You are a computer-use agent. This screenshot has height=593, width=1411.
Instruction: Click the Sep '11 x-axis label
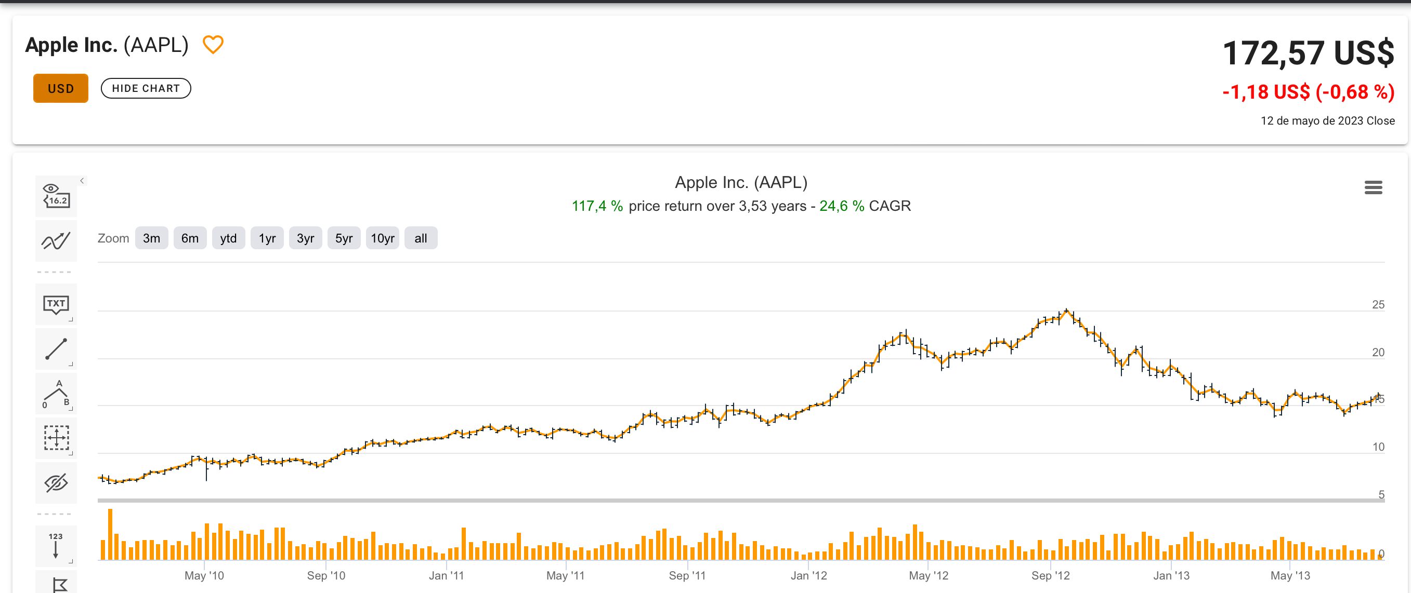click(687, 575)
